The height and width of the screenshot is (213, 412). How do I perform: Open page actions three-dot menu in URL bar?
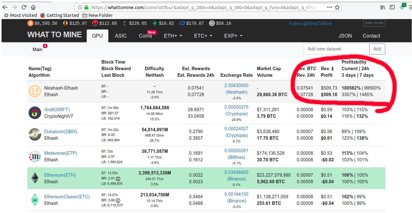(330, 7)
